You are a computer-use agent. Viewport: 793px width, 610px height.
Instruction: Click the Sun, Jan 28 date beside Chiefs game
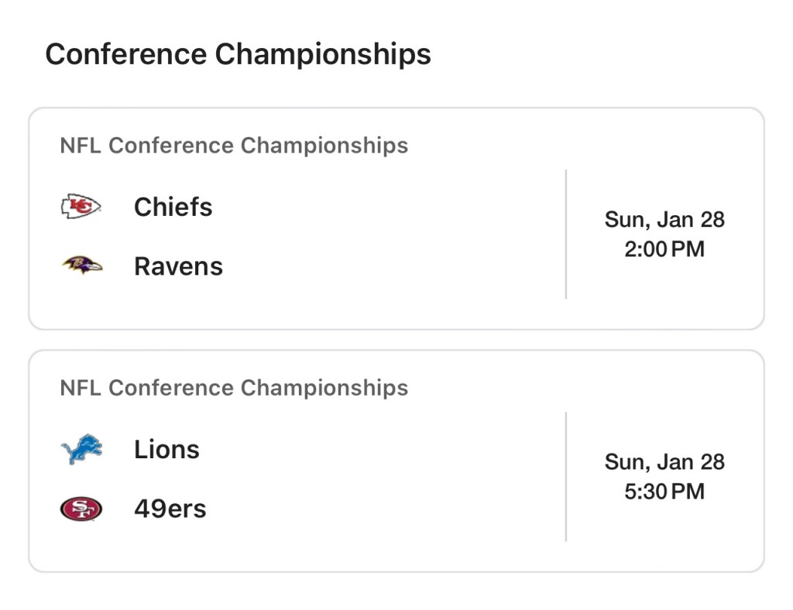664,220
